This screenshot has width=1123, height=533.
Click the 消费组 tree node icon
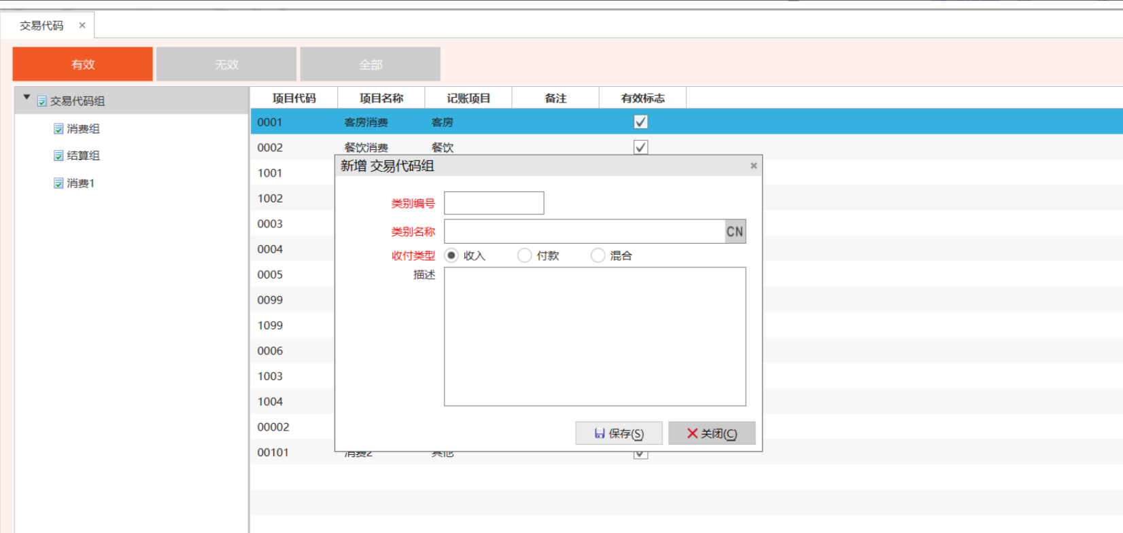(58, 129)
